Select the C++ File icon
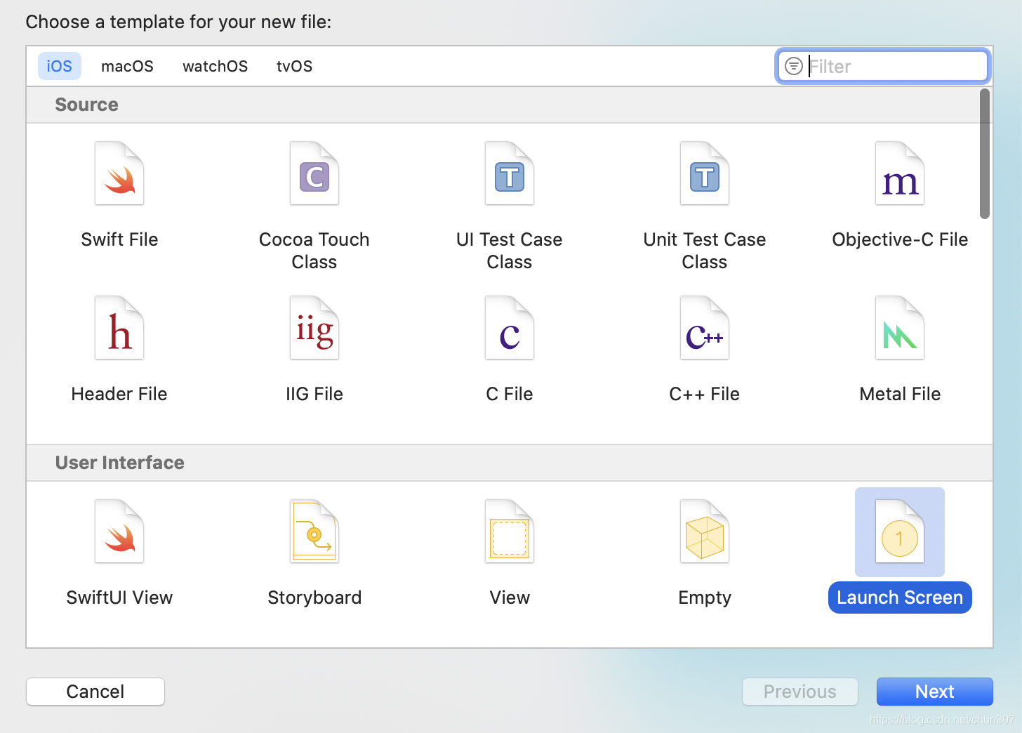The height and width of the screenshot is (733, 1022). tap(705, 328)
